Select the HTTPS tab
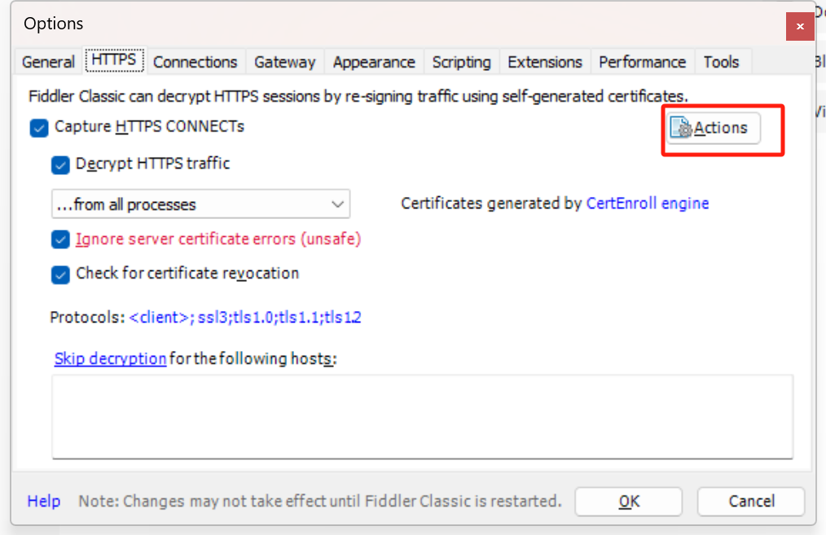The width and height of the screenshot is (826, 535). [x=114, y=60]
